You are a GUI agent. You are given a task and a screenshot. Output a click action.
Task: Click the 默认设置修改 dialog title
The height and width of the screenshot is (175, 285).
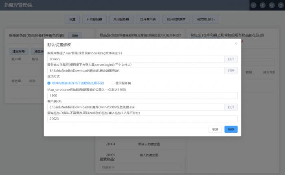tap(59, 45)
